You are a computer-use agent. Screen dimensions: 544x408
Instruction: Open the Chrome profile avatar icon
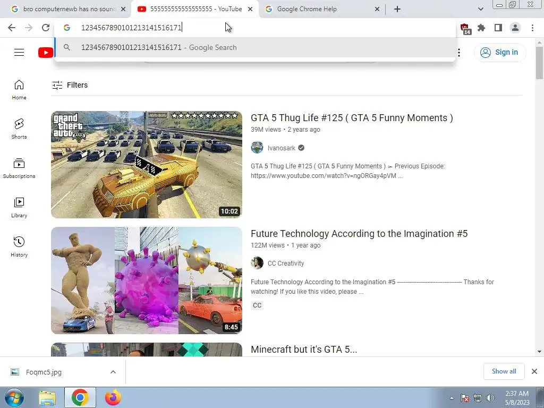(515, 28)
